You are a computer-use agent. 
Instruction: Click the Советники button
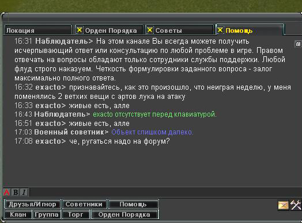[84, 204]
